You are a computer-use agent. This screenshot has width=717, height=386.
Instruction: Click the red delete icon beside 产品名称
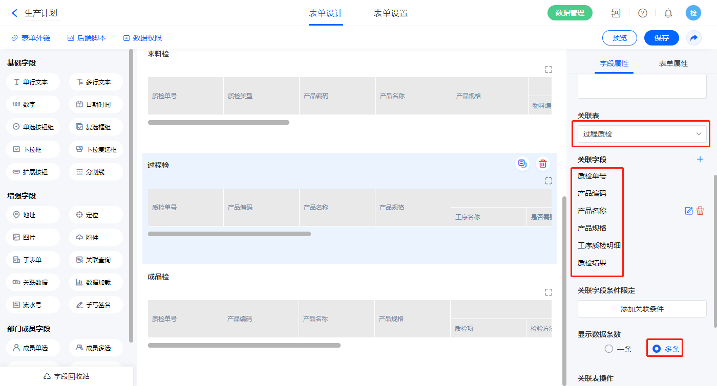click(700, 211)
